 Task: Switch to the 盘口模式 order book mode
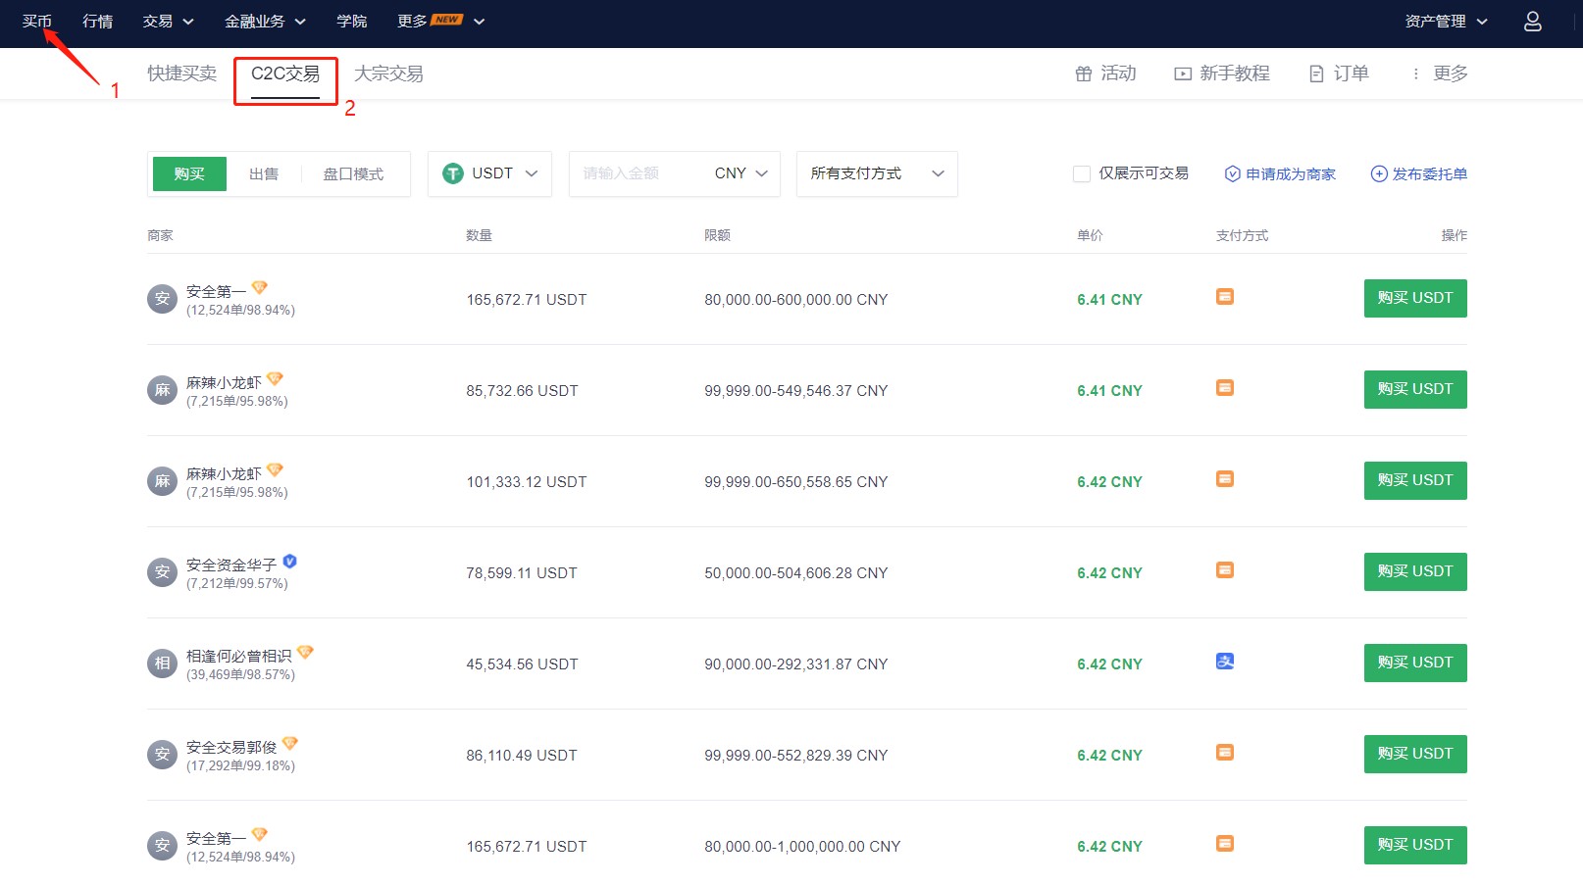pos(353,173)
